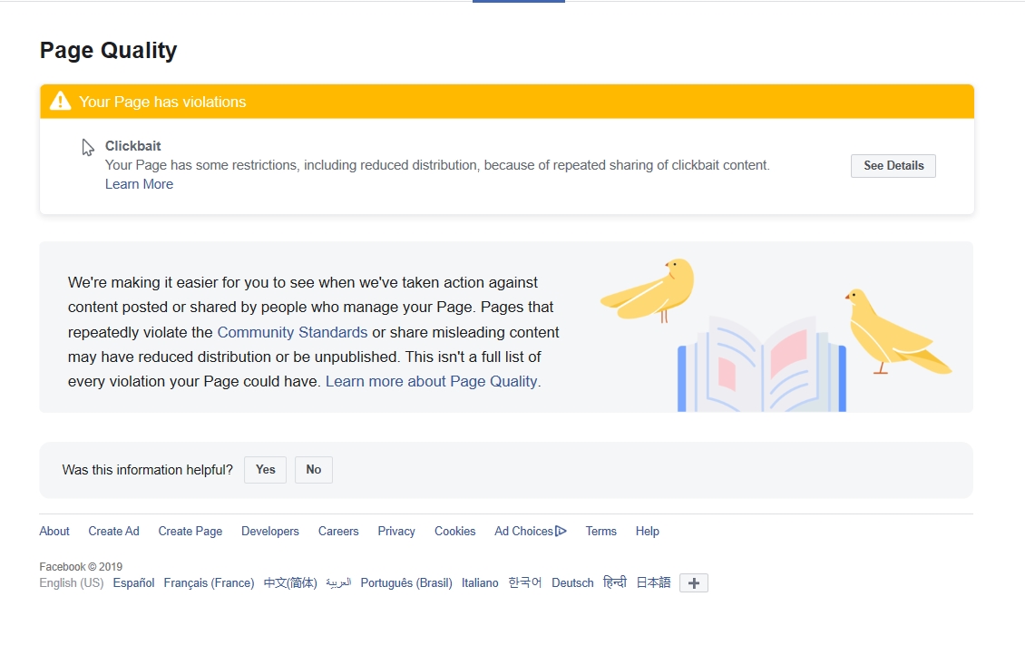The image size is (1025, 665).
Task: Answer No to 'Was this information helpful?'
Action: 314,469
